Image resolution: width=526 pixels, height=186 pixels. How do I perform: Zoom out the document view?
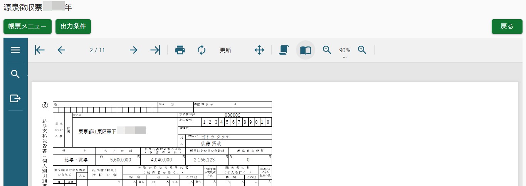(x=327, y=50)
